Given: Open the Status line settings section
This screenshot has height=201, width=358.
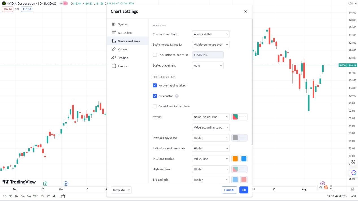Looking at the screenshot, I should (x=125, y=33).
